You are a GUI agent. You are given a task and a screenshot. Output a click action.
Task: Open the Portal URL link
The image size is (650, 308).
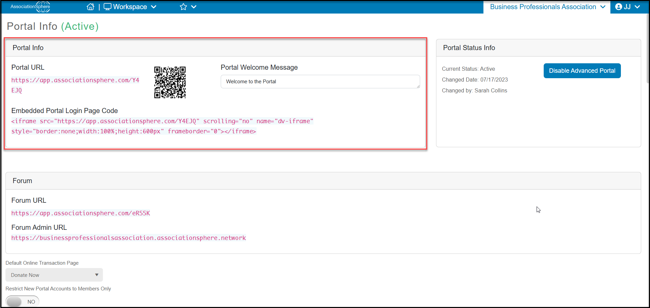pos(75,85)
